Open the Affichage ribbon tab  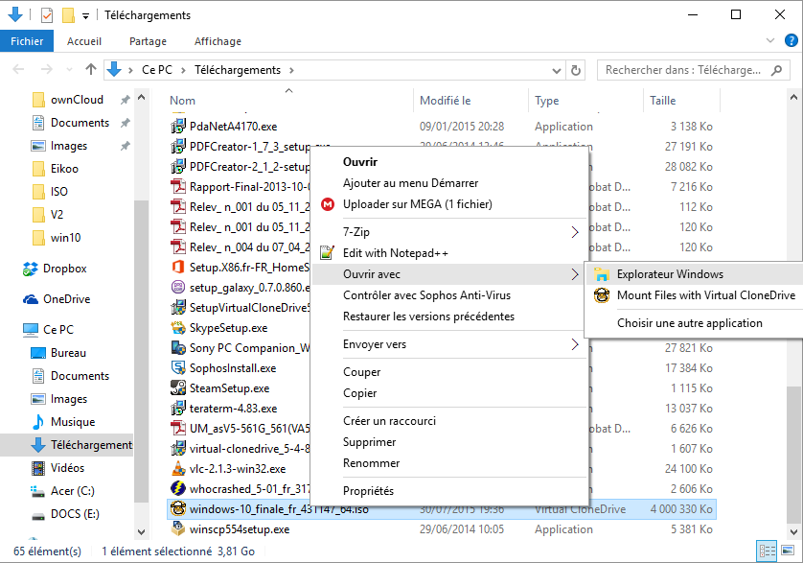[218, 41]
